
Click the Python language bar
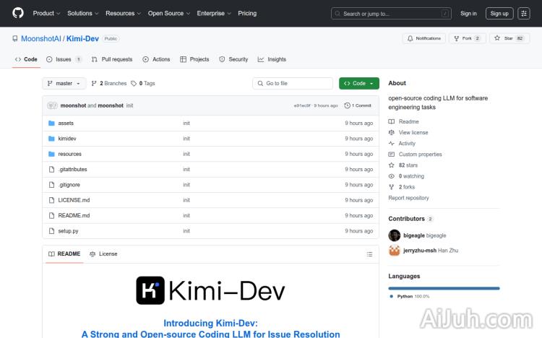pos(444,287)
